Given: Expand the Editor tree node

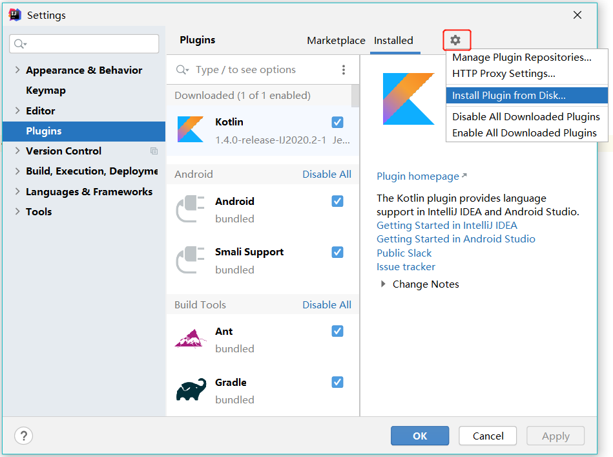Looking at the screenshot, I should click(x=17, y=111).
